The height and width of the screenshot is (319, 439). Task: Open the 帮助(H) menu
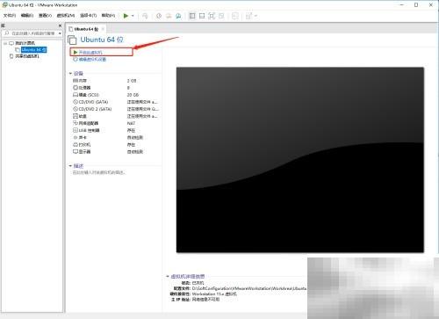point(108,15)
